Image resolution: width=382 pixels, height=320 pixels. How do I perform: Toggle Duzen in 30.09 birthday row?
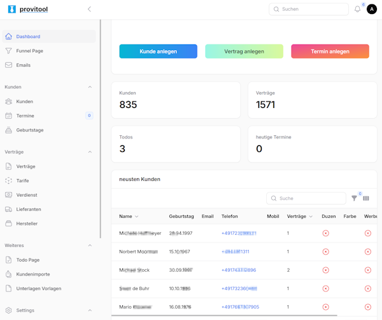point(326,270)
